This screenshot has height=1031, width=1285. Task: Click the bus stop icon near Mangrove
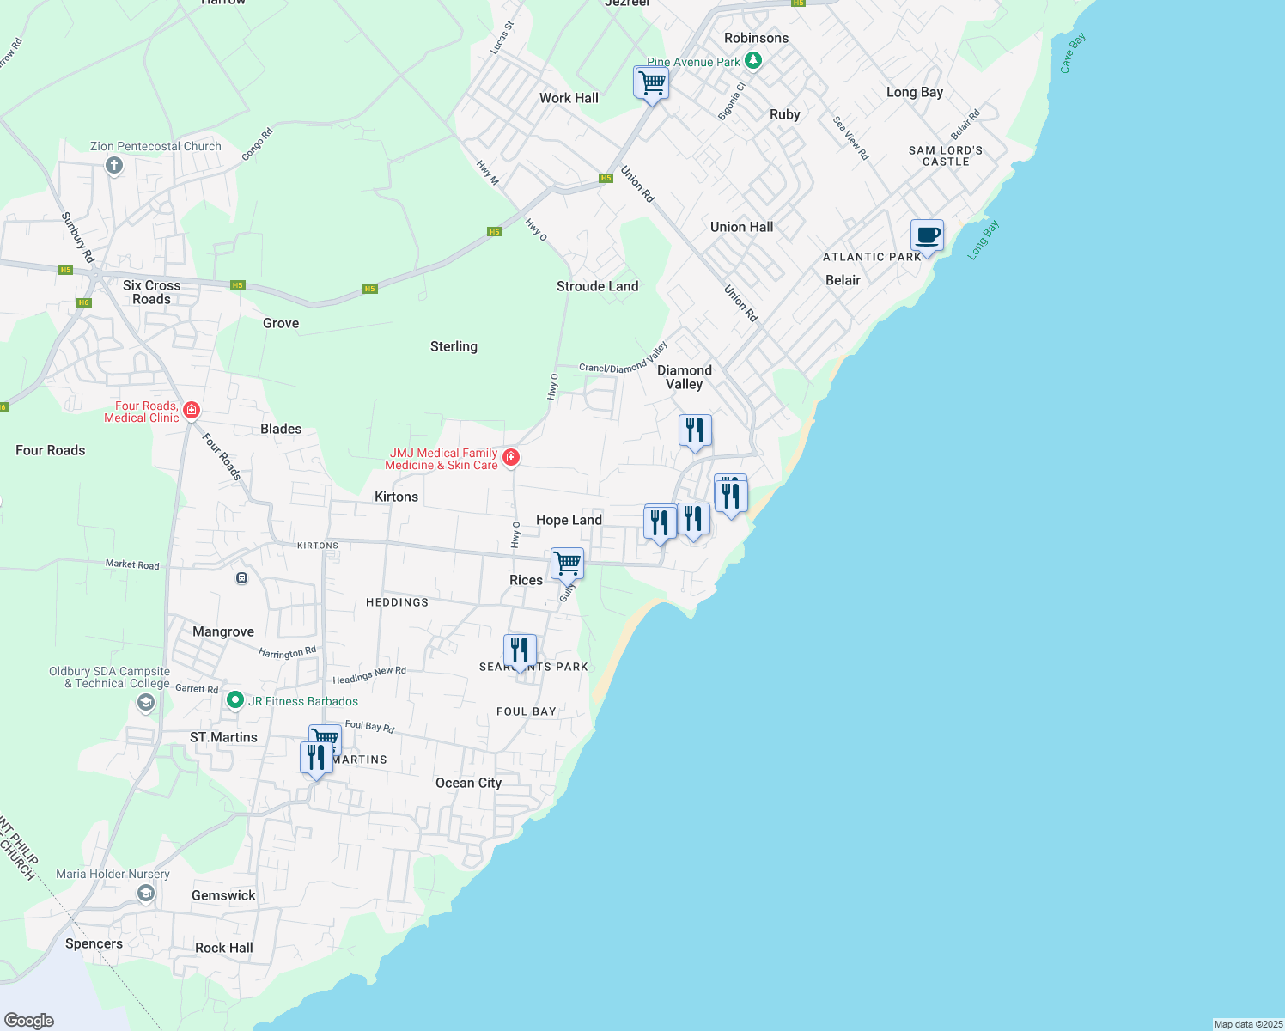point(241,578)
